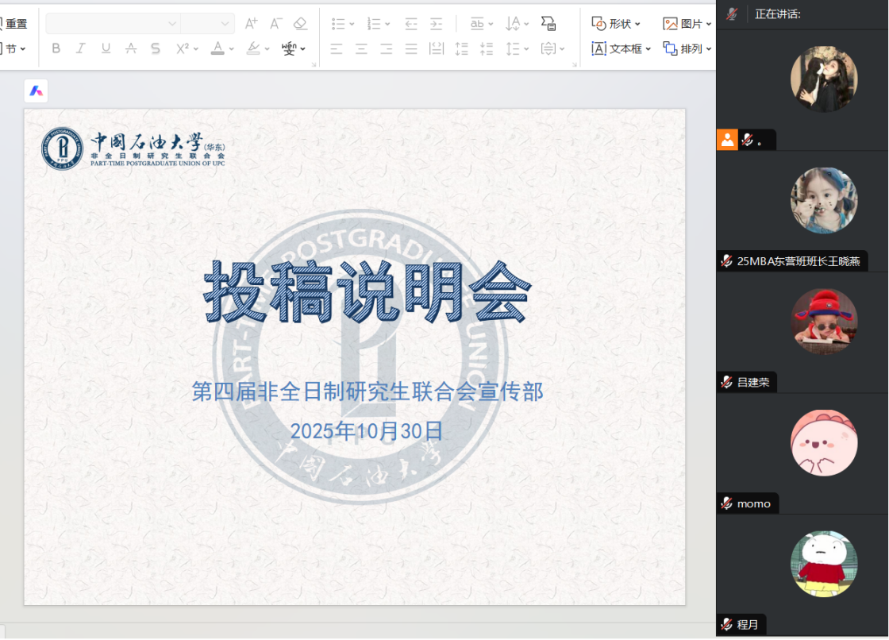Select participant momo's avatar
The height and width of the screenshot is (640, 889).
(x=824, y=443)
